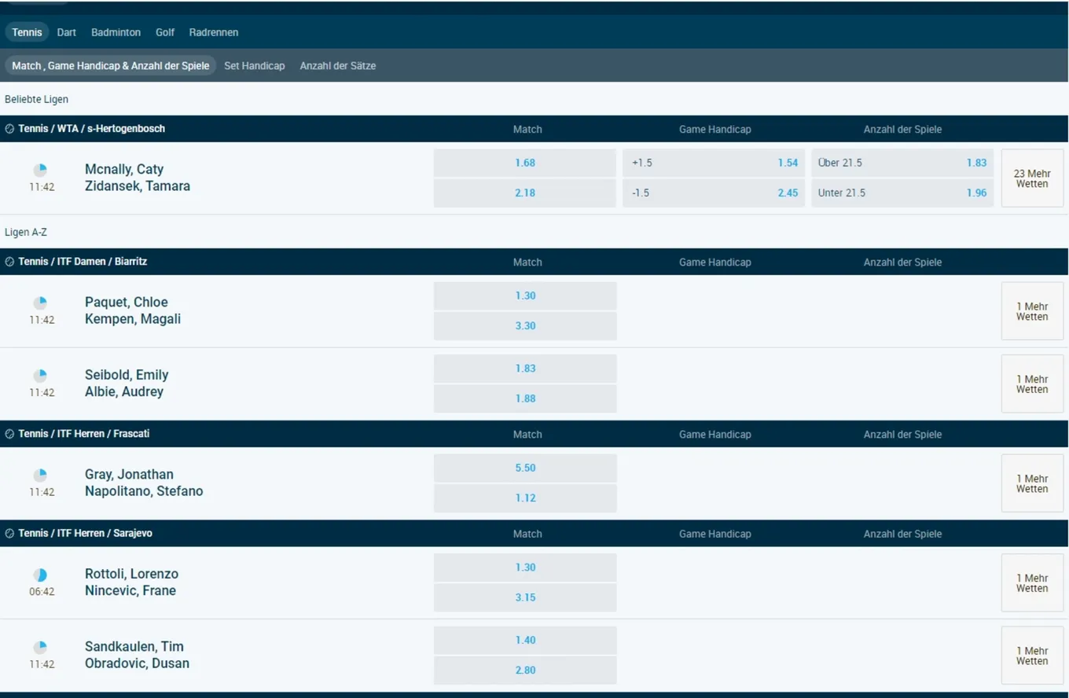
Task: Click half-filled clock icon beside Rottoli, Lorenzo
Action: tap(40, 575)
